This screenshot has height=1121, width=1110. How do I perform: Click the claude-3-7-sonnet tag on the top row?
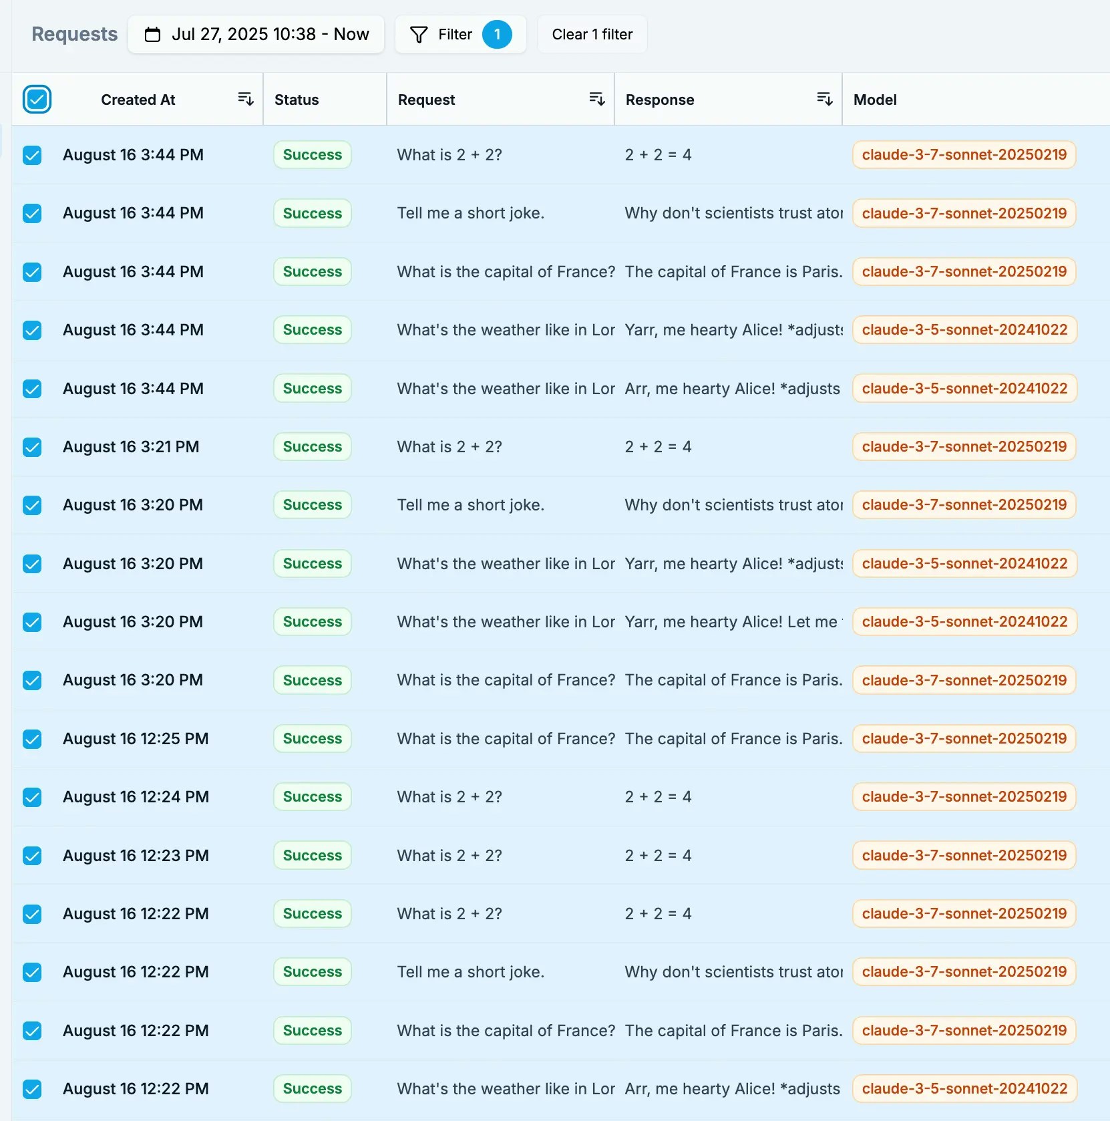pyautogui.click(x=964, y=154)
